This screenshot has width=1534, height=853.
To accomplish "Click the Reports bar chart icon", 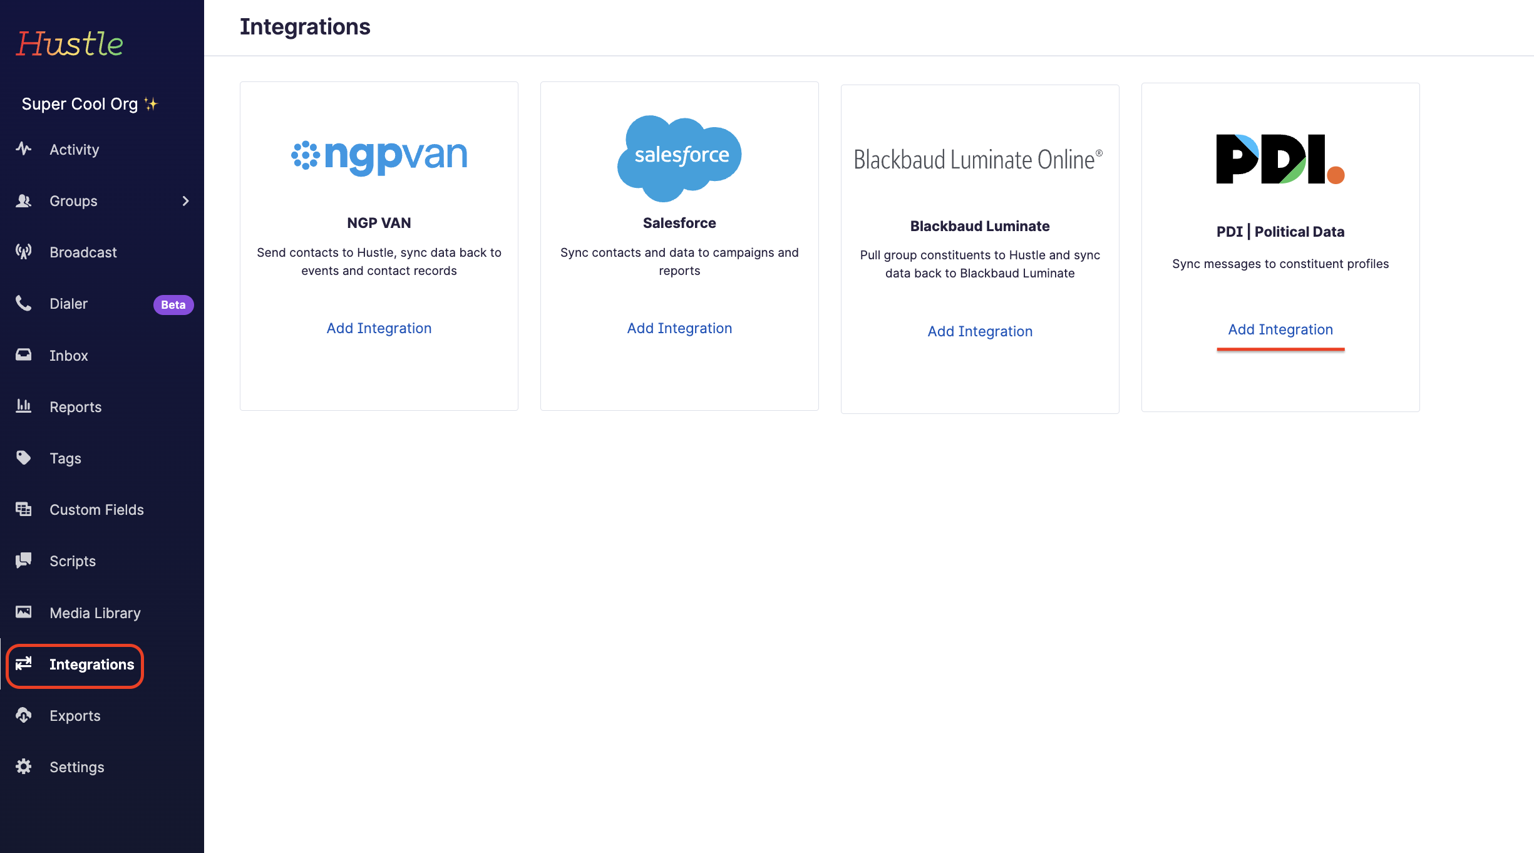I will coord(24,406).
